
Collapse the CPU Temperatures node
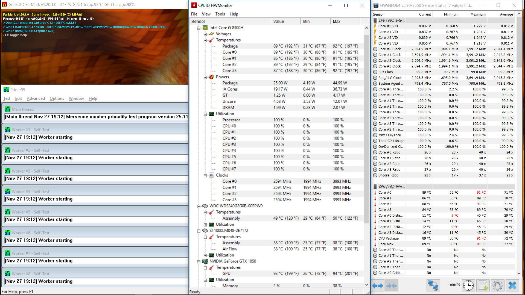pyautogui.click(x=205, y=40)
